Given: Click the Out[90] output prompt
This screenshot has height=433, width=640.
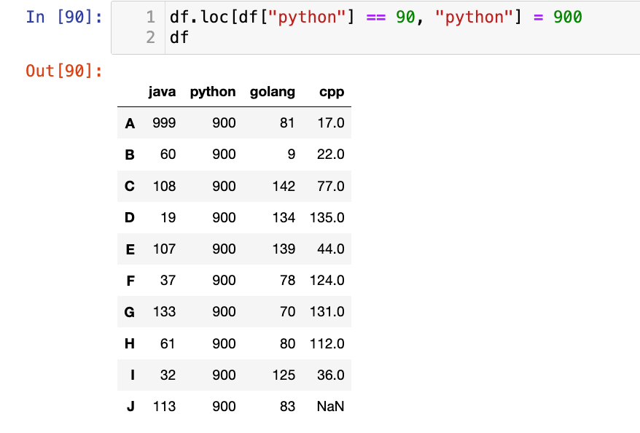Looking at the screenshot, I should [64, 71].
